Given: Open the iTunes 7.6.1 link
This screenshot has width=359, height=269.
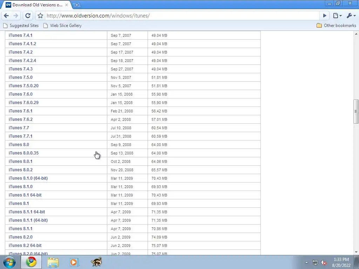Looking at the screenshot, I should 20,111.
